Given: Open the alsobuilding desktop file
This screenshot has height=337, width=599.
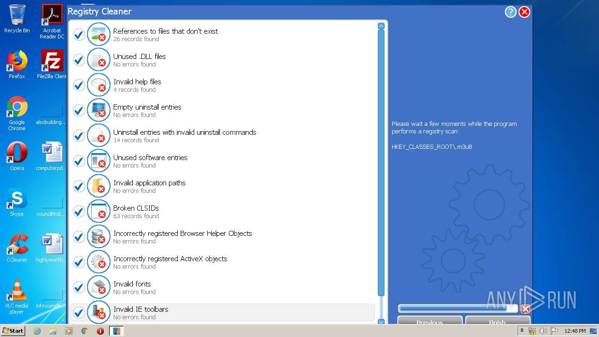Looking at the screenshot, I should 51,113.
